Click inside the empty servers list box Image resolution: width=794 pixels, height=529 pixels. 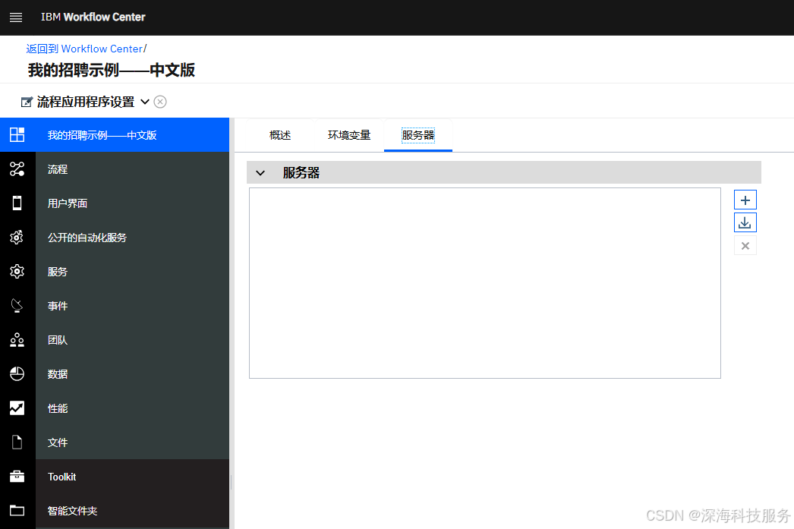pos(484,283)
